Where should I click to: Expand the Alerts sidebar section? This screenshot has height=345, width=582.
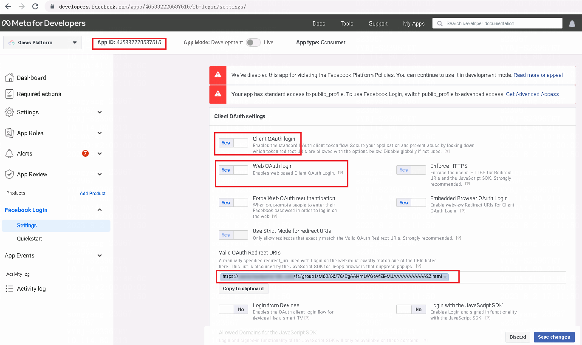[100, 153]
